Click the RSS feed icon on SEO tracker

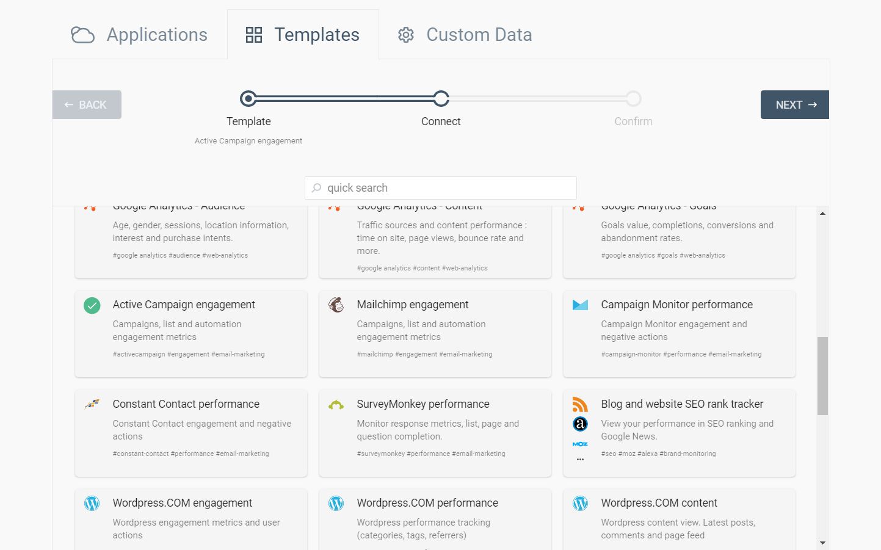(x=580, y=404)
